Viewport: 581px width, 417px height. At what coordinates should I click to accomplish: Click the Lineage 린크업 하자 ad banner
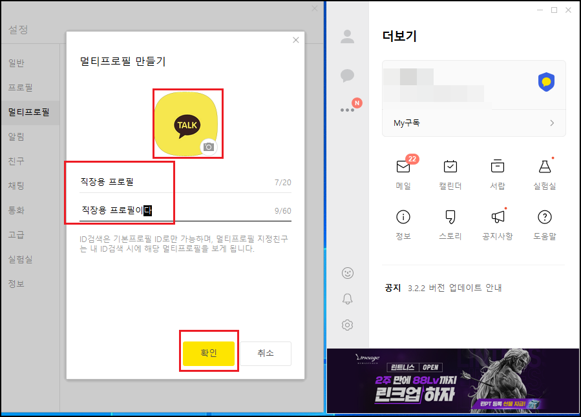[x=453, y=381]
